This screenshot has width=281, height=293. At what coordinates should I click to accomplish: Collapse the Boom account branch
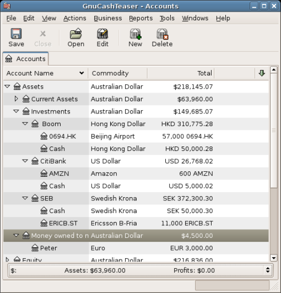pos(25,123)
